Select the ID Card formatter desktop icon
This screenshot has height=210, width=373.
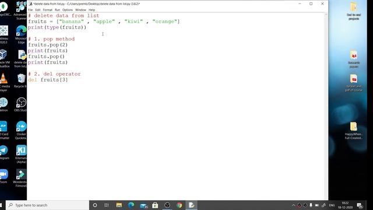click(x=4, y=130)
